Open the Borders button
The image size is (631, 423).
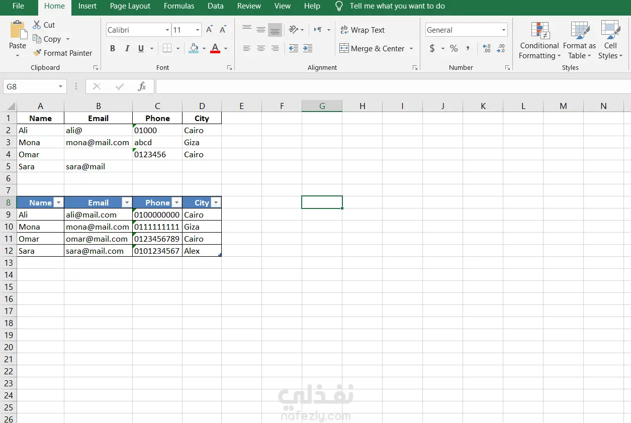[167, 48]
